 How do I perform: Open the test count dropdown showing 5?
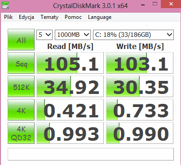click(x=44, y=35)
